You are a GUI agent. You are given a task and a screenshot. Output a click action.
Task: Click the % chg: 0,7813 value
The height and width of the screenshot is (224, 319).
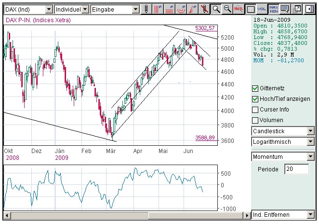[x=275, y=49]
